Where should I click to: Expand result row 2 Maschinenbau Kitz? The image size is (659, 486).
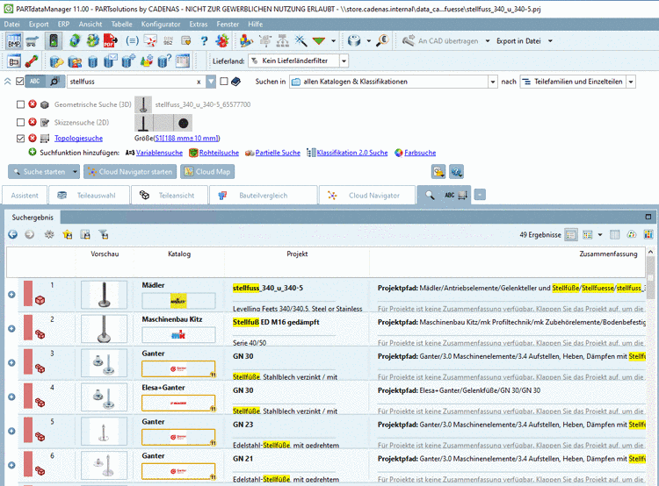pos(11,329)
